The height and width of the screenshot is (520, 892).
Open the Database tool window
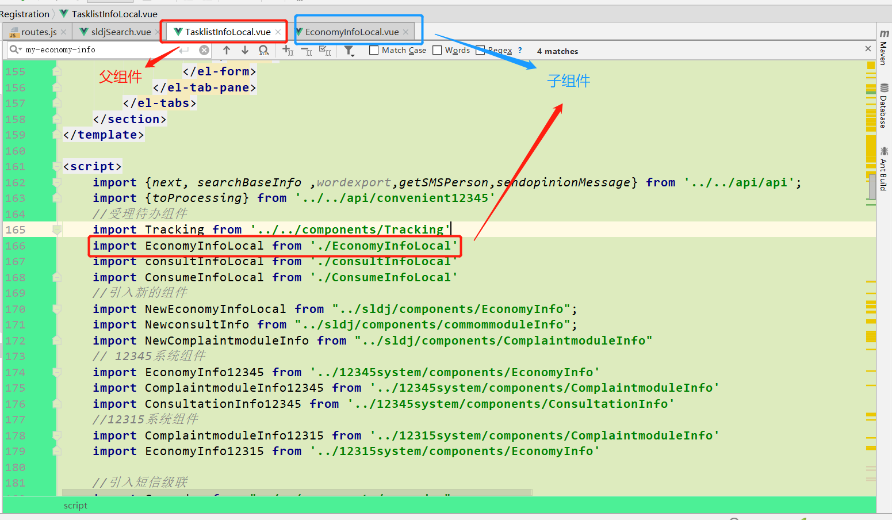884,106
